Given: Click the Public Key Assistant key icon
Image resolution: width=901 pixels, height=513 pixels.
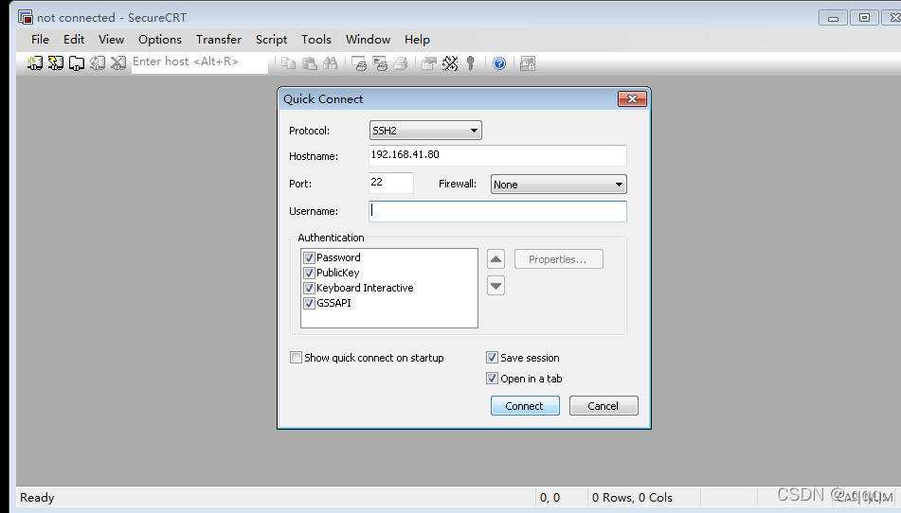Looking at the screenshot, I should [471, 63].
